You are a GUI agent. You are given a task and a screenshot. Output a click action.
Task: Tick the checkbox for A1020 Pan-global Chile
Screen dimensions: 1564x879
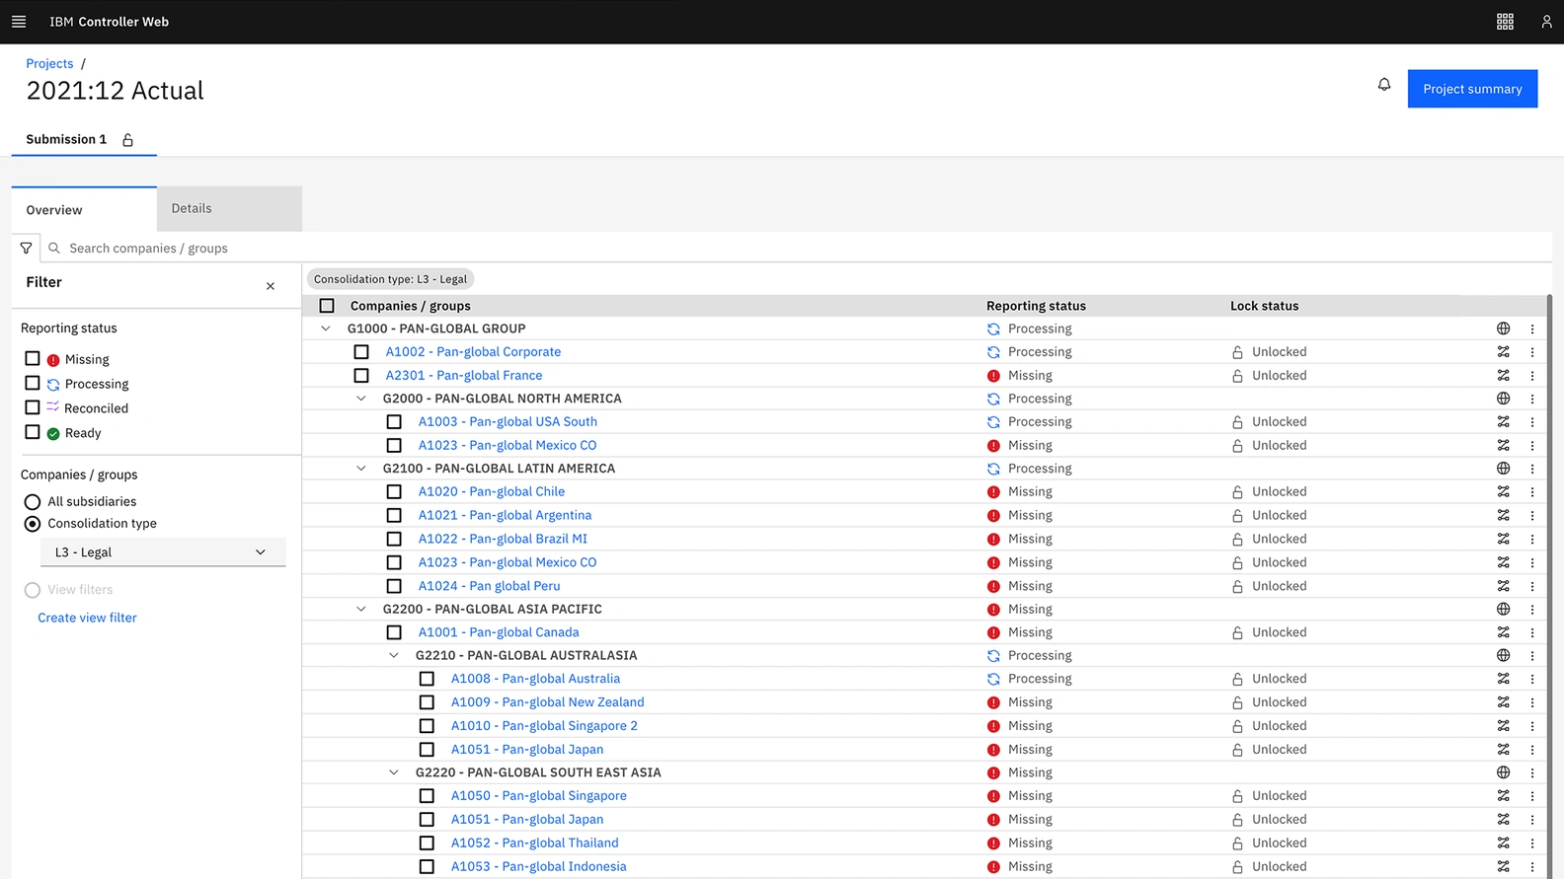tap(394, 491)
